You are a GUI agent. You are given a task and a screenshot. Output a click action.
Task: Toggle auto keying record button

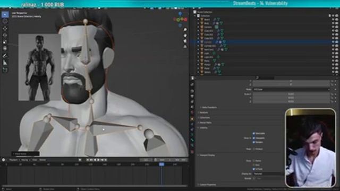(80, 160)
